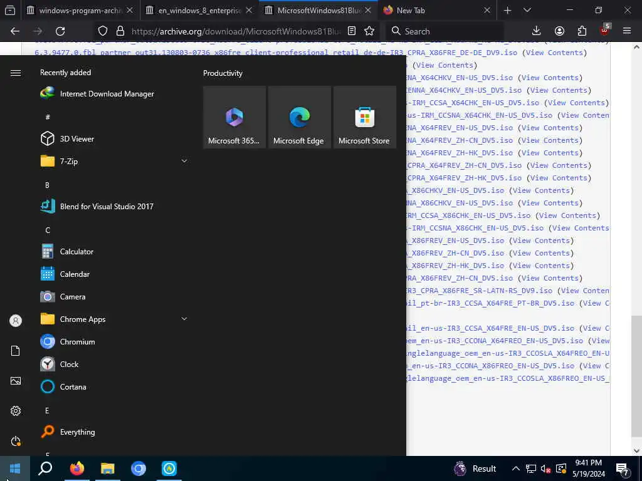The height and width of the screenshot is (481, 642).
Task: Jump to letter B app group
Action: pyautogui.click(x=47, y=185)
